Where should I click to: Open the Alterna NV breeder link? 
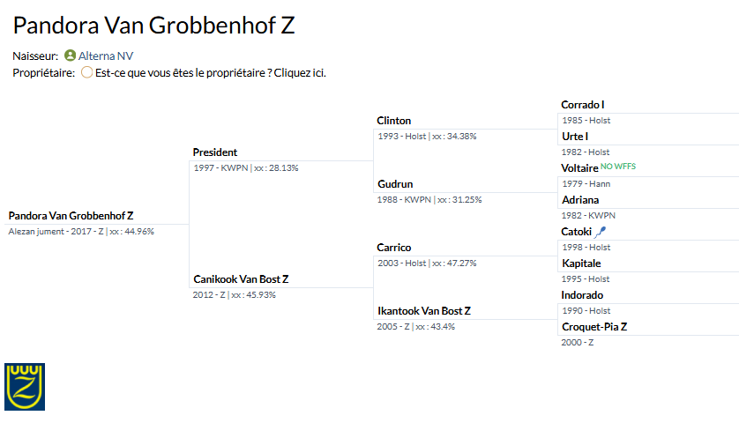[106, 56]
